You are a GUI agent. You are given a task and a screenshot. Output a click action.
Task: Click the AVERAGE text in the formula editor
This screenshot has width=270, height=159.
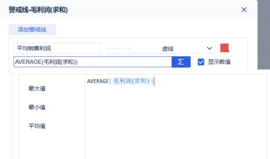coord(97,81)
